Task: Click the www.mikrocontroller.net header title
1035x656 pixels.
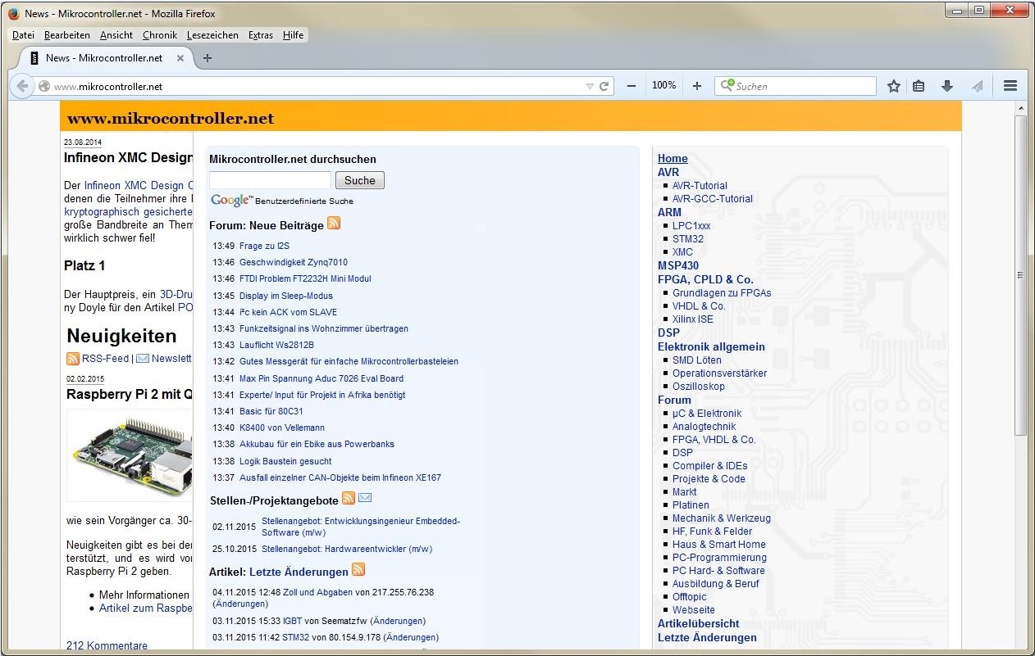Action: [171, 119]
